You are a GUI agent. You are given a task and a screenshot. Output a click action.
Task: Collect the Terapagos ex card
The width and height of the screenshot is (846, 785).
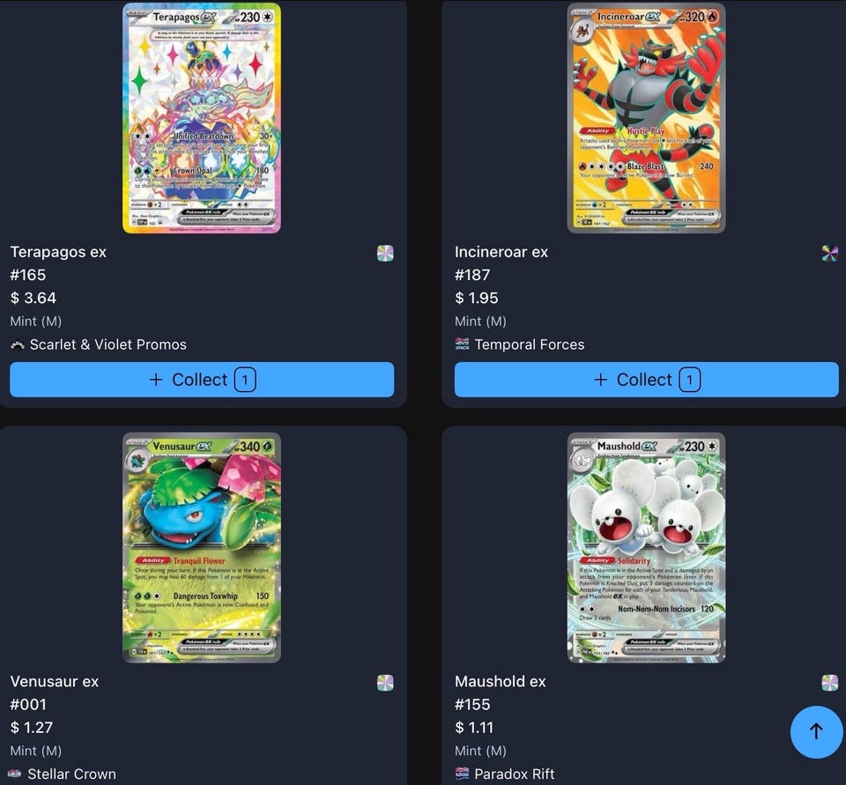(x=202, y=380)
